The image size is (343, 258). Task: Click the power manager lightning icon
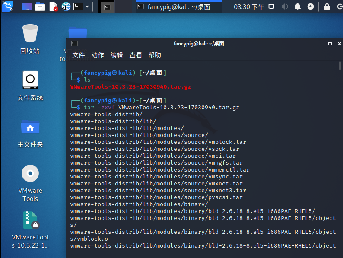pyautogui.click(x=311, y=6)
